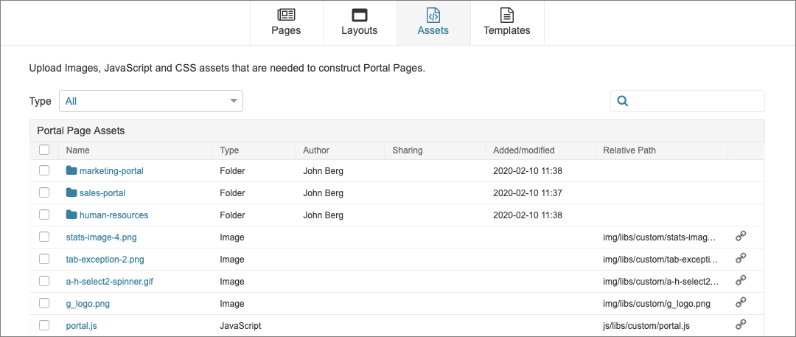Sort assets by the Name column
Screen dimensions: 796x337
pyautogui.click(x=77, y=150)
